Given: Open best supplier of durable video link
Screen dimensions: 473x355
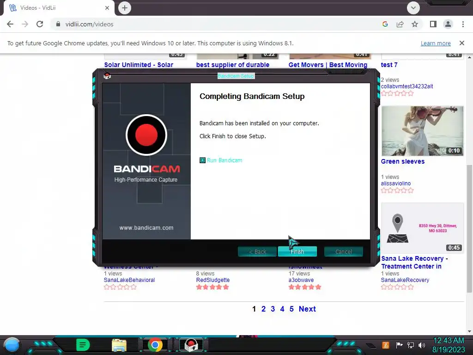Looking at the screenshot, I should tap(233, 65).
